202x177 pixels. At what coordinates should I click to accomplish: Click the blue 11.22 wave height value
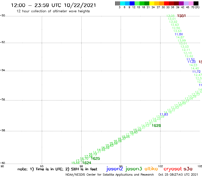[x=192, y=62]
